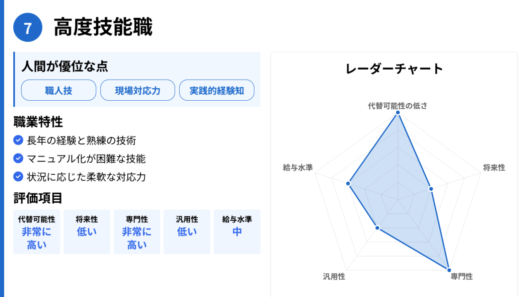529x297 pixels.
Task: Click the レーダーチャート chart title
Action: point(394,68)
